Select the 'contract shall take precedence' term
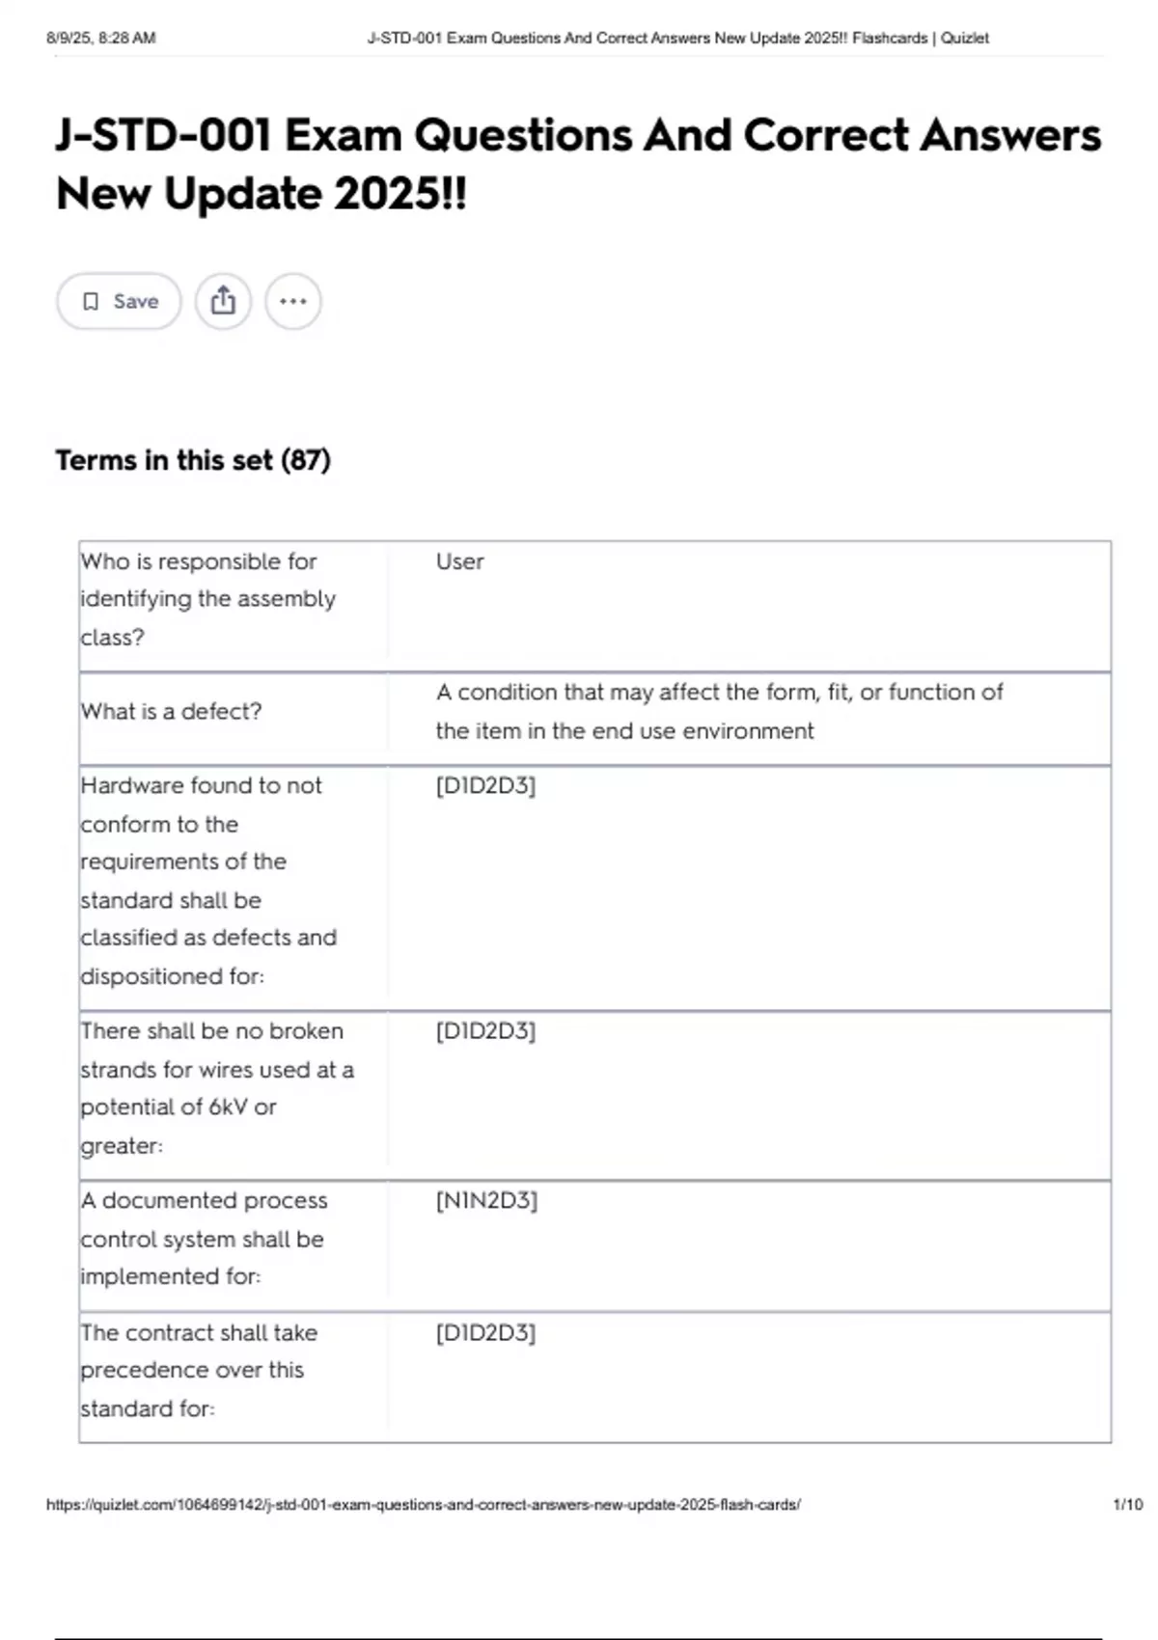Viewport: 1158px width, 1640px height. point(198,1371)
